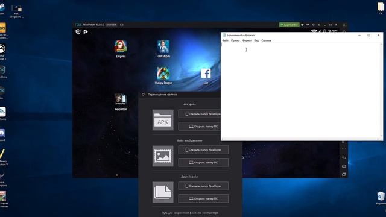Open PC folder for other file
This screenshot has height=217, width=386.
click(203, 198)
